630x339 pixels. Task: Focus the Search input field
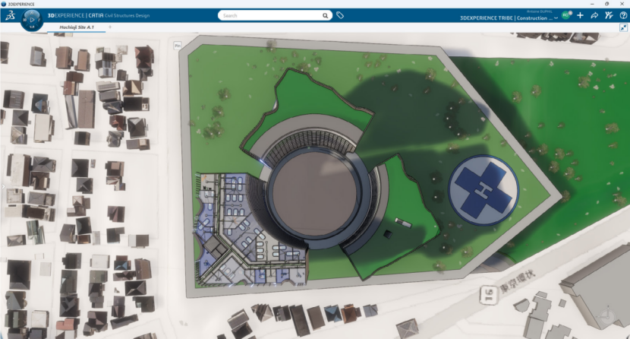tap(270, 16)
